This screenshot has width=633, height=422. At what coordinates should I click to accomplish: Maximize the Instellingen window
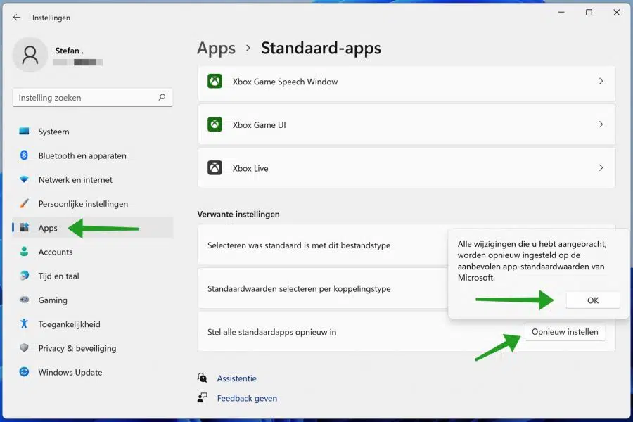coord(589,13)
